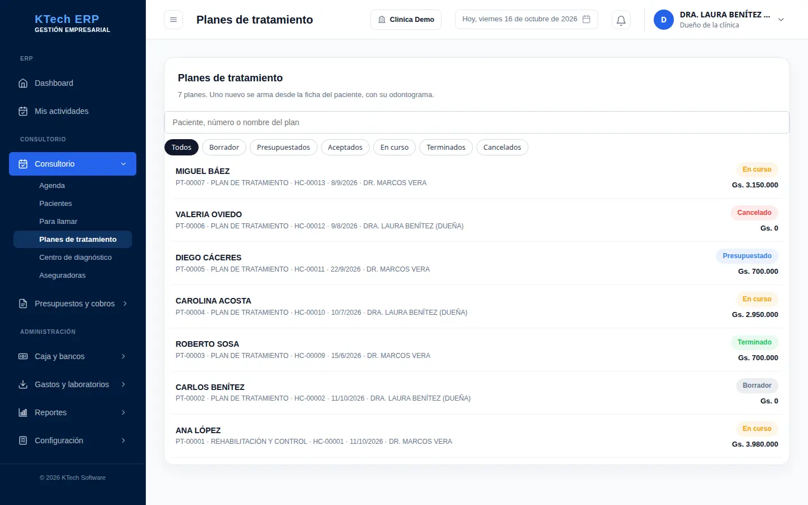
Task: Click the building icon beside Clínica Demo
Action: [382, 20]
